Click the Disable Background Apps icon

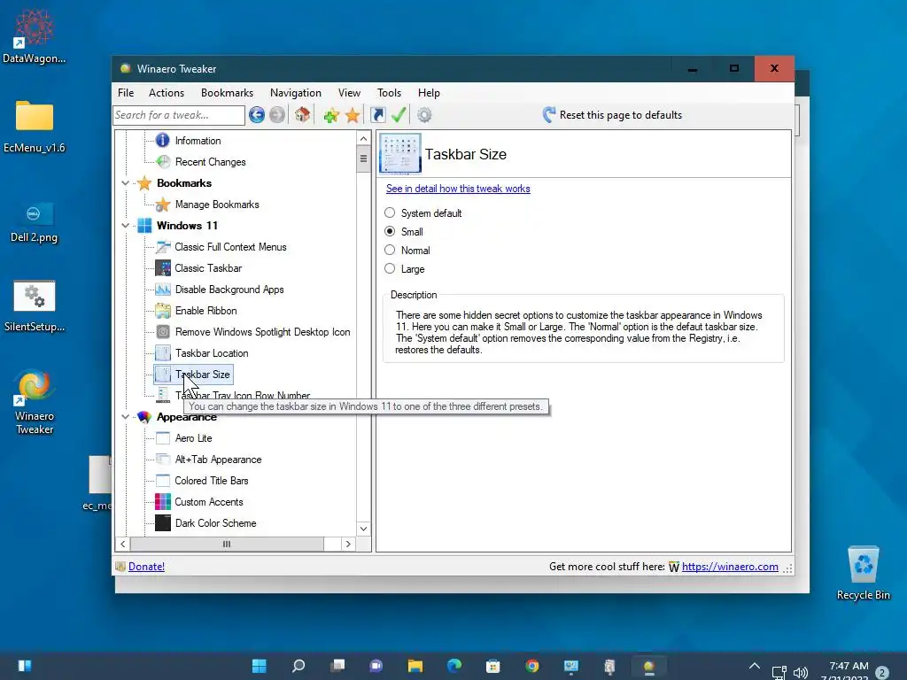(163, 290)
